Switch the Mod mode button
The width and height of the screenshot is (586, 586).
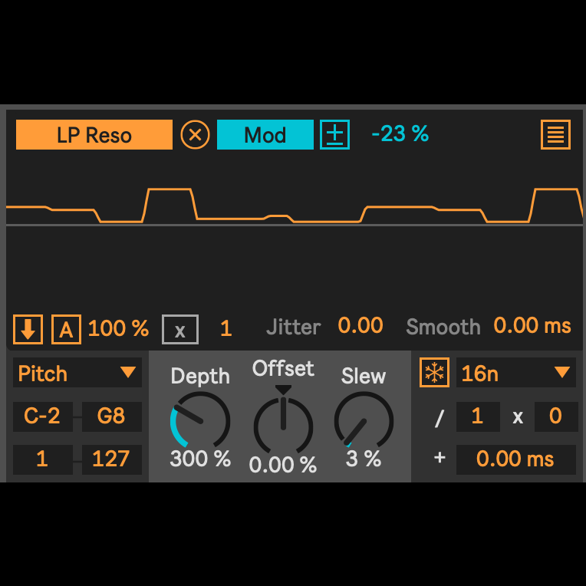[265, 135]
